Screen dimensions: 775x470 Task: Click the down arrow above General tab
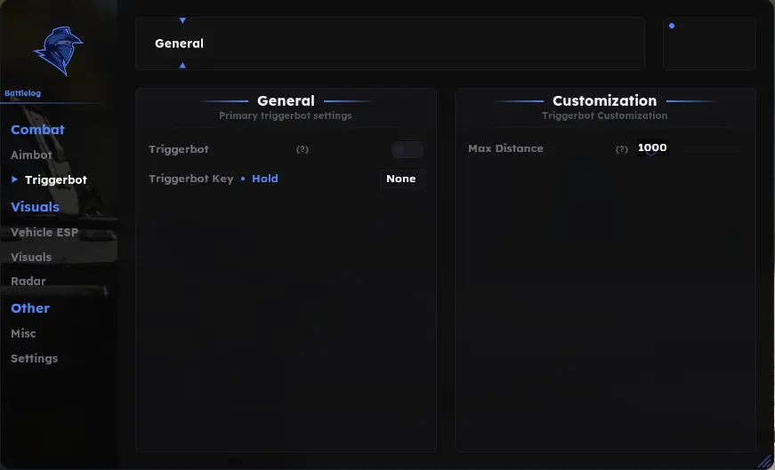click(x=183, y=20)
